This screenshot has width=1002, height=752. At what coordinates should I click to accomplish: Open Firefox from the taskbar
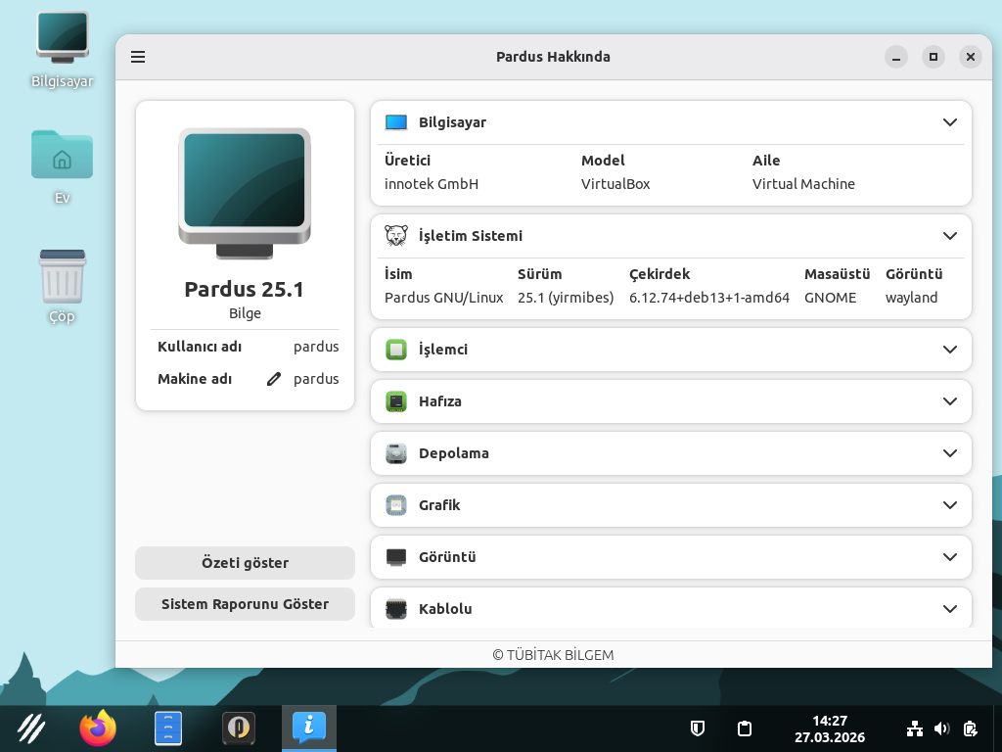click(x=97, y=728)
